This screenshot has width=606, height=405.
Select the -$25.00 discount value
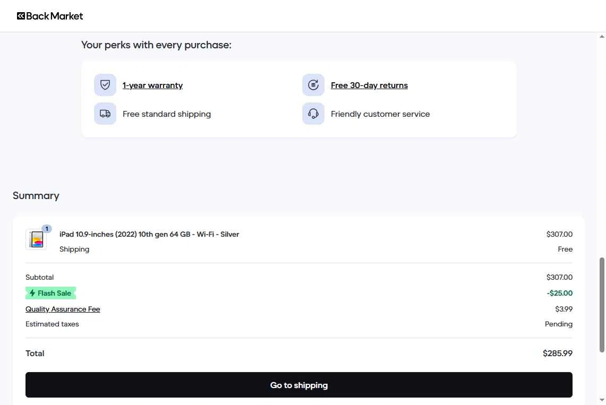click(x=560, y=293)
